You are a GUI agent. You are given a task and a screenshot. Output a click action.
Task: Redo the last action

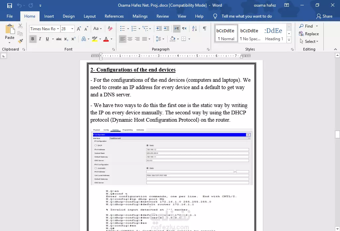(31, 5)
